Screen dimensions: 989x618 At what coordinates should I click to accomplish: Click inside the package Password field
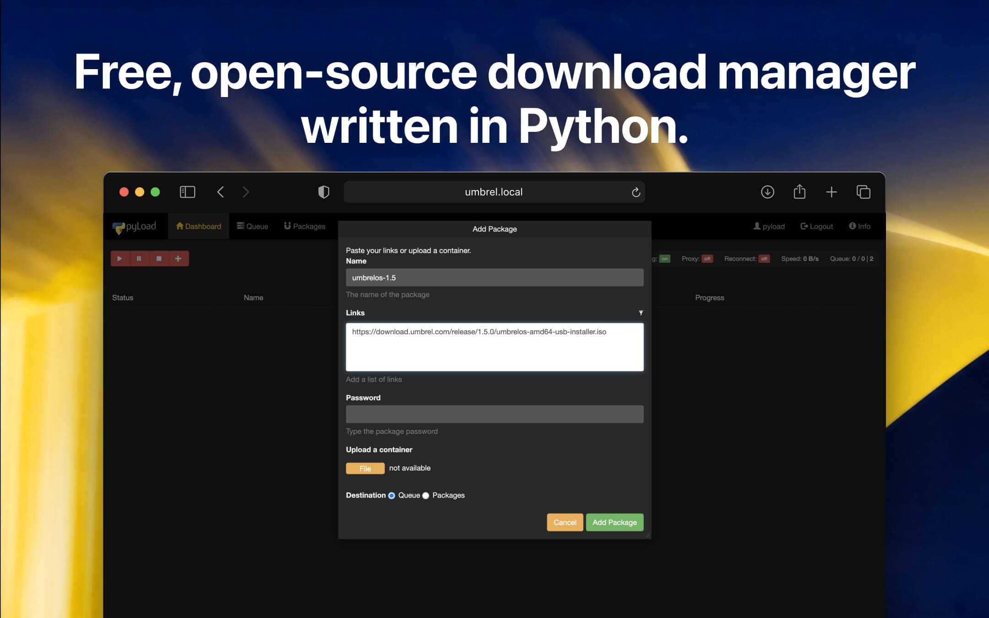[494, 413]
